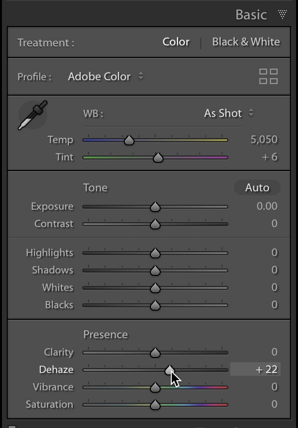The height and width of the screenshot is (428, 298).
Task: Collapse the Basic panel triangle
Action: (283, 14)
